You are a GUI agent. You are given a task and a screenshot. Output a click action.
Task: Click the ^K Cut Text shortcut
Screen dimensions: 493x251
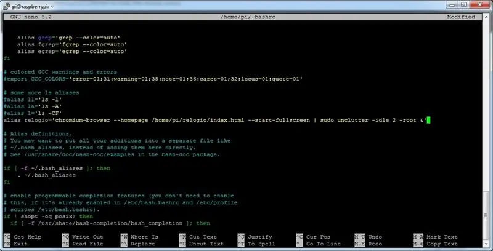point(198,237)
